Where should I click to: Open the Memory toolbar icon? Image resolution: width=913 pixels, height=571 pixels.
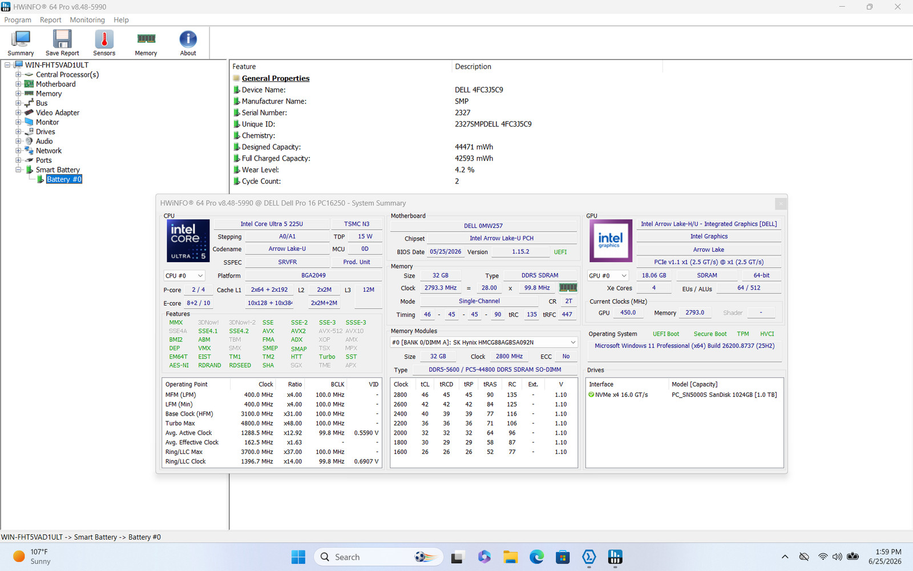[146, 43]
